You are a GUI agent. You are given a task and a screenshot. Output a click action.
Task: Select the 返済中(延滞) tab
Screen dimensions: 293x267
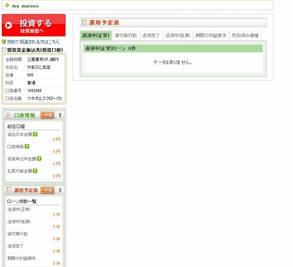(178, 36)
